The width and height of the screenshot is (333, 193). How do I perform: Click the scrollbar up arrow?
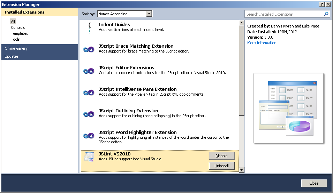(241, 23)
